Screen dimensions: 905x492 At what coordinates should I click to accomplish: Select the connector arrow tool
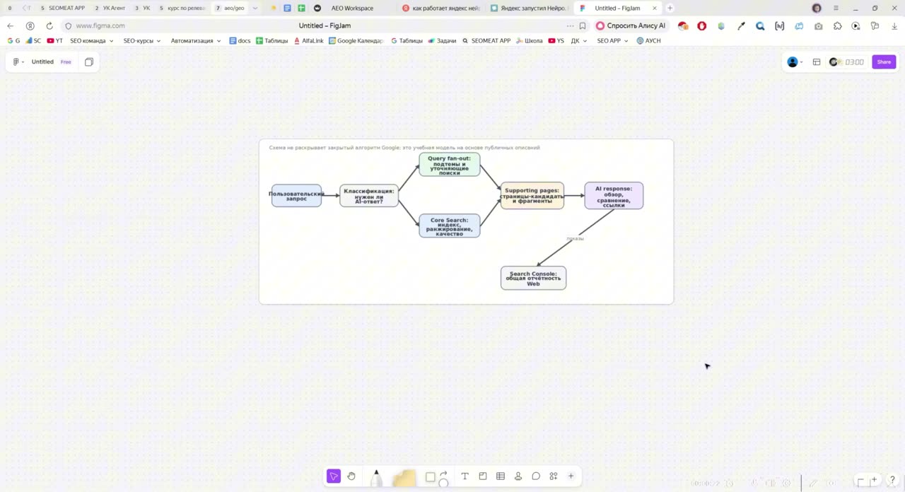(x=444, y=474)
